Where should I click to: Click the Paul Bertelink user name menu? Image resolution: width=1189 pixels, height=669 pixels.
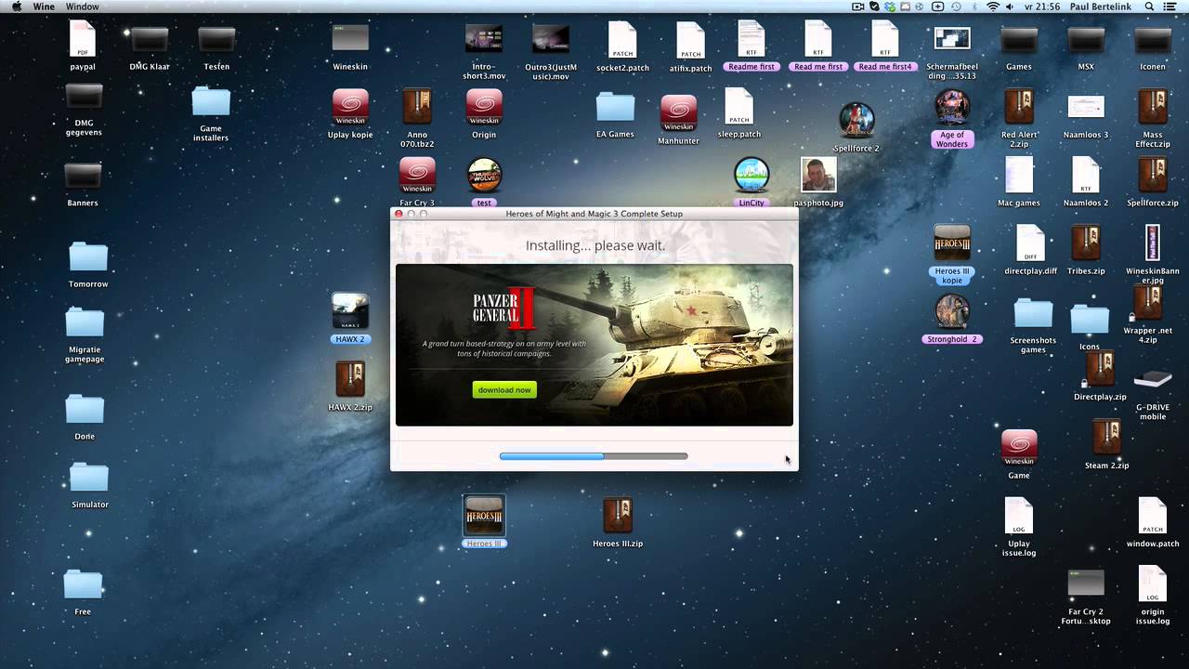click(x=1103, y=7)
